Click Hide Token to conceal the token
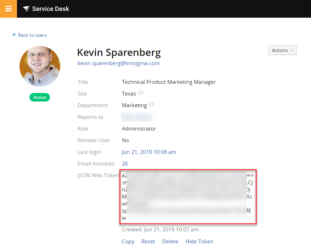This screenshot has height=249, width=311. (199, 242)
